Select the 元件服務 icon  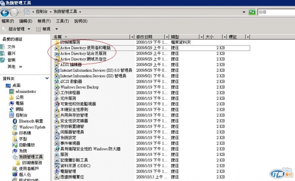point(57,98)
